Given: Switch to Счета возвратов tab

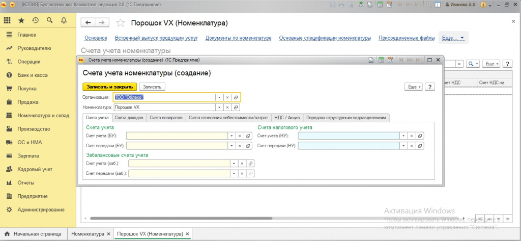Looking at the screenshot, I should click(166, 118).
